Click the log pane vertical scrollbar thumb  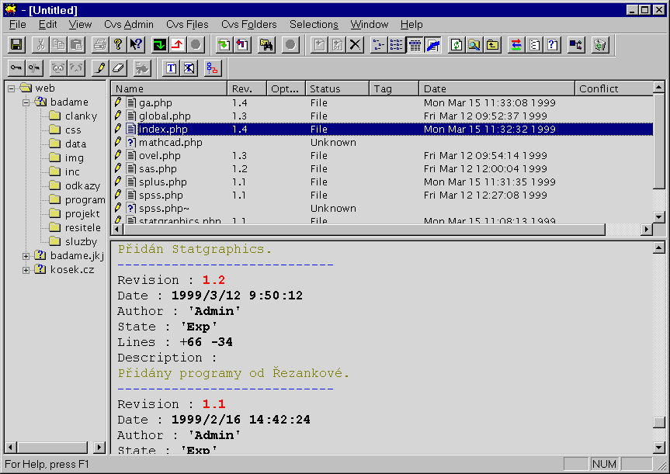click(659, 423)
